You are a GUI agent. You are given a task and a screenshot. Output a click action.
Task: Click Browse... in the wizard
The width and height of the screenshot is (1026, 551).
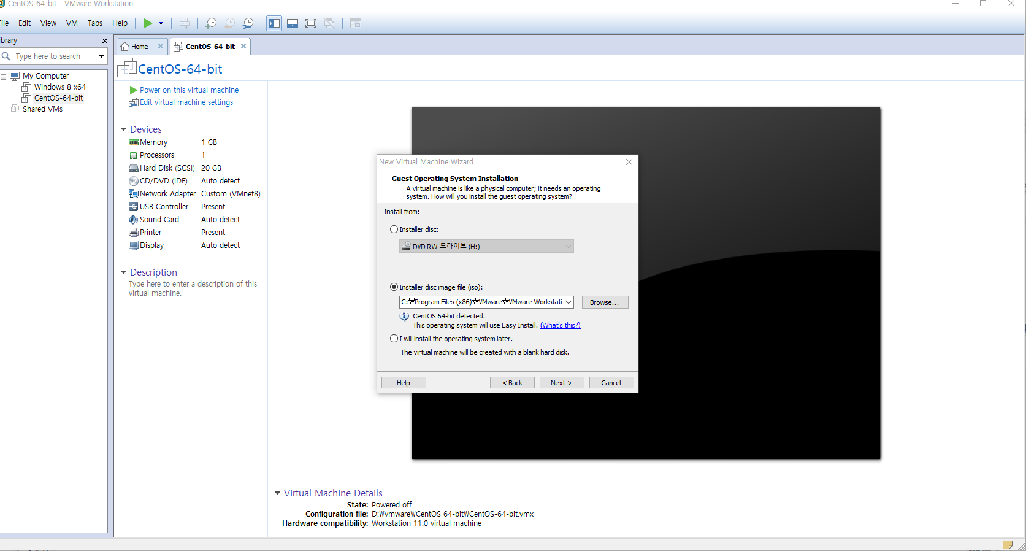[x=605, y=302]
